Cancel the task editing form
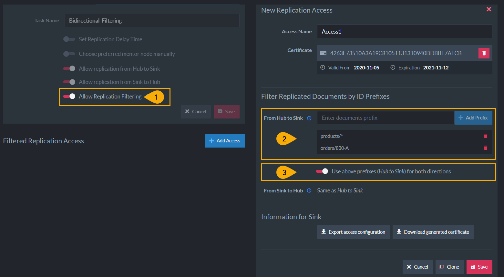This screenshot has height=277, width=504. click(x=196, y=112)
